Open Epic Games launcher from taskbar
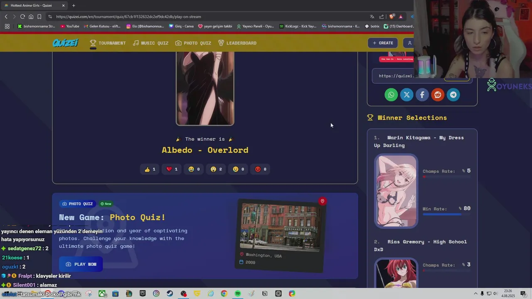 click(143, 294)
